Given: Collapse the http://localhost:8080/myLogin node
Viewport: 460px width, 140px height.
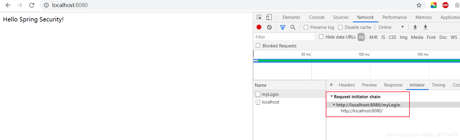Looking at the screenshot, I should pyautogui.click(x=334, y=105).
